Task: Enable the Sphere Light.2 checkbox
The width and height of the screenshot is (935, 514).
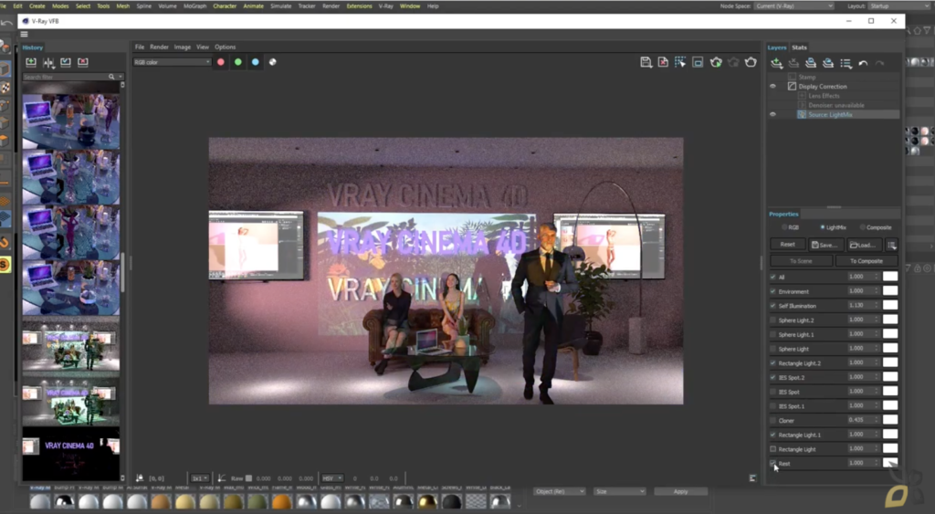Action: (773, 320)
